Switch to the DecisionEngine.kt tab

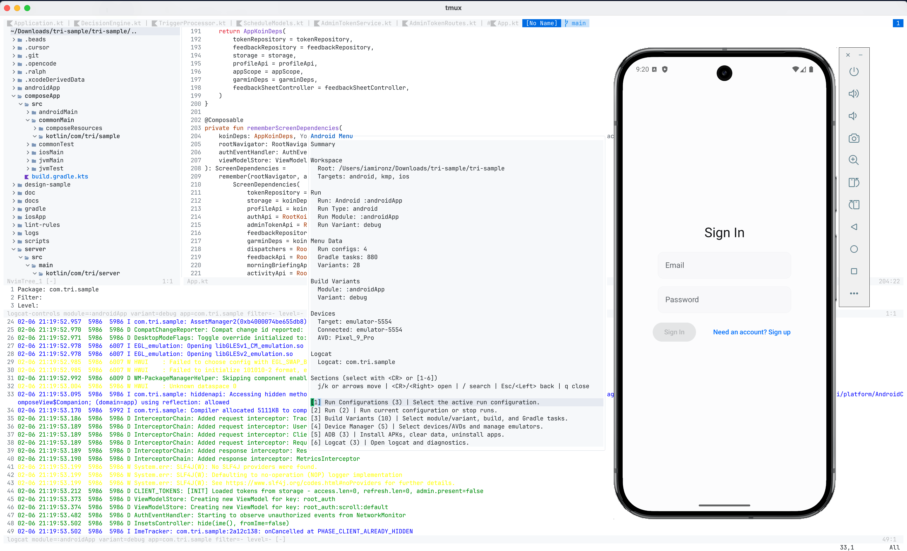tap(110, 23)
